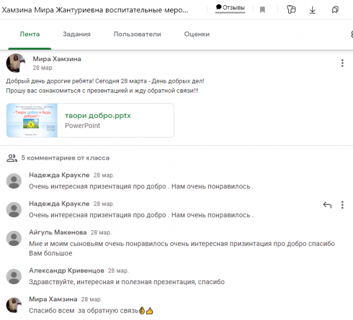Go to the Пользователи tab

point(137,34)
